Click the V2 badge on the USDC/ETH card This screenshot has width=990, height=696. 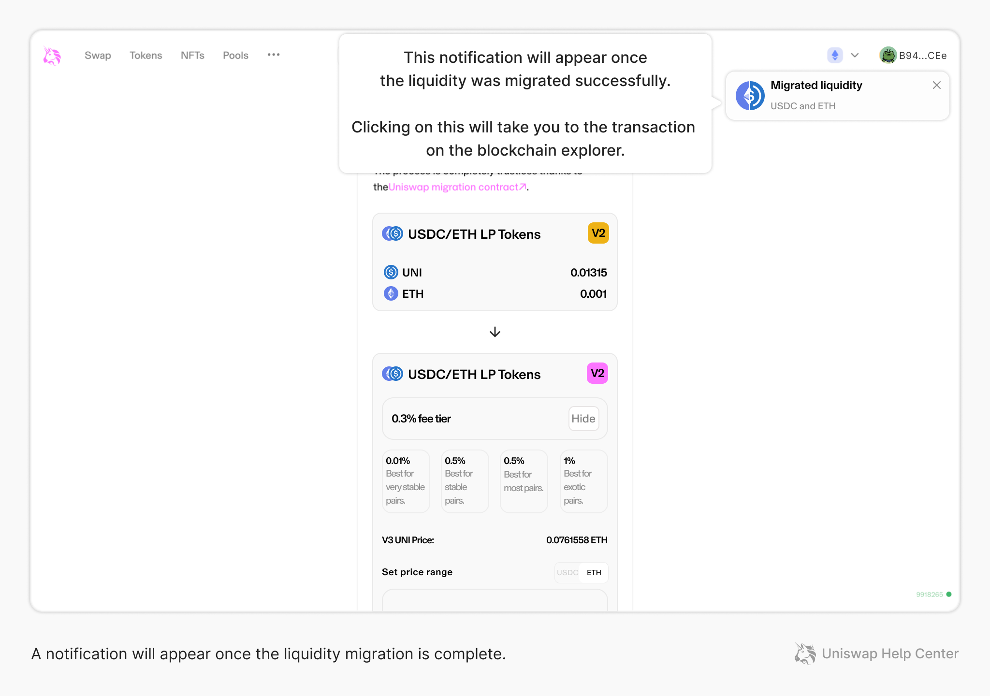point(597,233)
